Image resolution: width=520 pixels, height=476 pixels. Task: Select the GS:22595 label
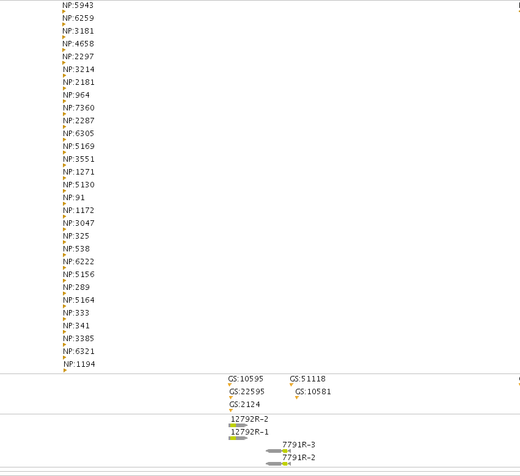pyautogui.click(x=247, y=392)
